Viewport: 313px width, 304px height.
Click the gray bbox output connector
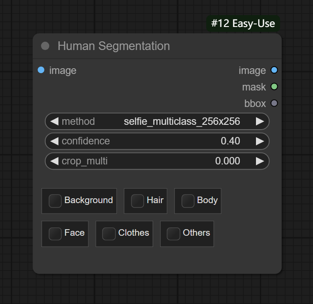point(274,103)
